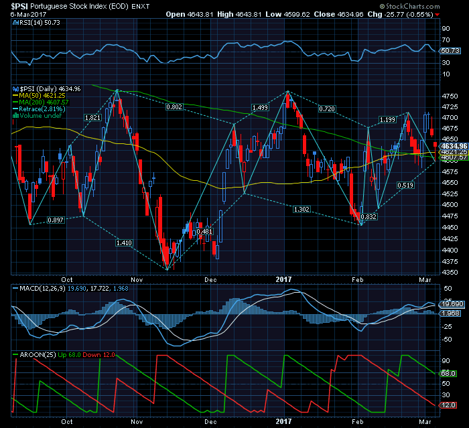The width and height of the screenshot is (469, 428).
Task: Click the 0.802 retracement ratio label
Action: point(174,106)
